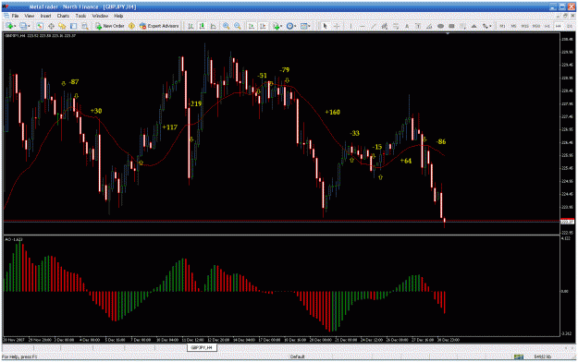
Task: Open the Tools menu
Action: [x=80, y=16]
